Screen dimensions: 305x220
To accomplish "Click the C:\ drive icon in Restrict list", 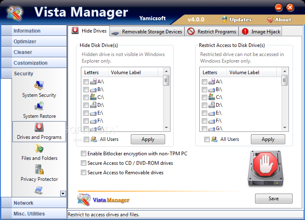I will pos(212,97).
